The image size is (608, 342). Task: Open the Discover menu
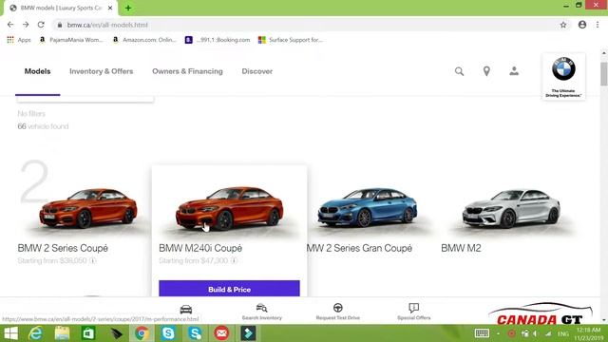click(x=257, y=71)
